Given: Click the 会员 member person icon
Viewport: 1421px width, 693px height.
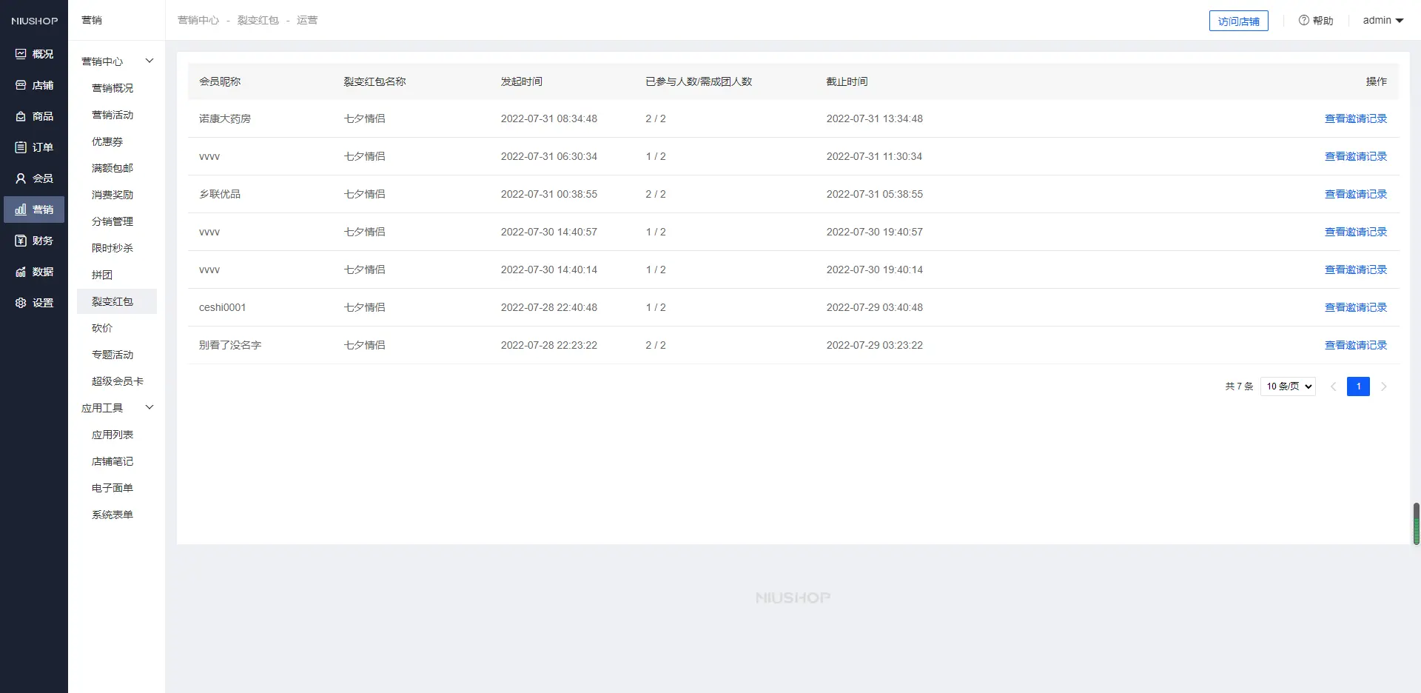Looking at the screenshot, I should [x=21, y=178].
